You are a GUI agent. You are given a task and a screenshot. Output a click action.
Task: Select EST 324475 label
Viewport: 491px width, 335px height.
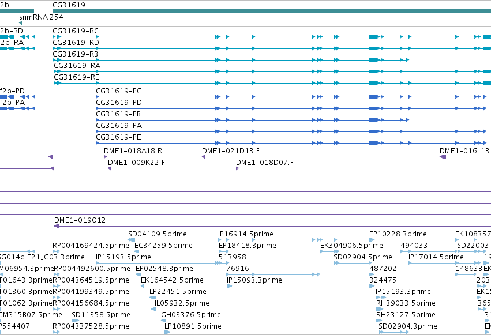pyautogui.click(x=383, y=280)
